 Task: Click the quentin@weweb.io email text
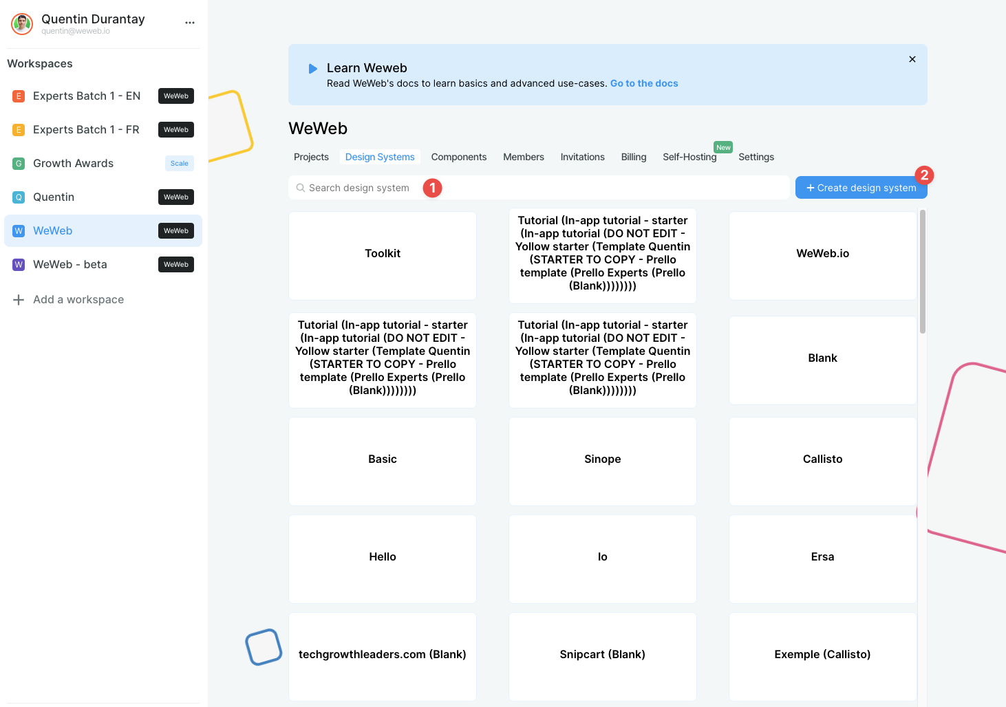coord(76,32)
